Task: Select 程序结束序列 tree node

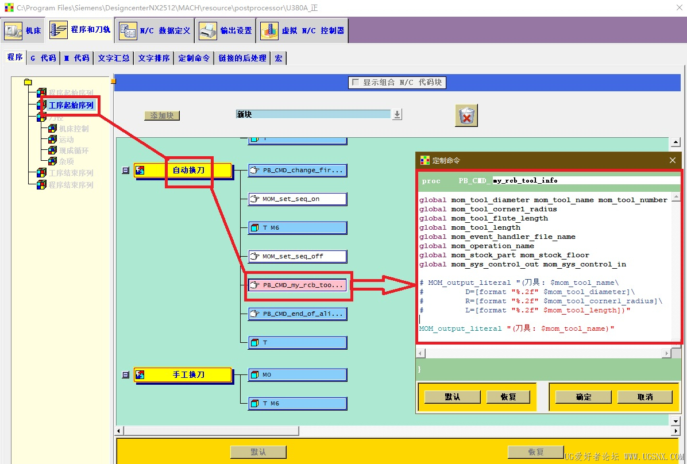Action: point(71,185)
